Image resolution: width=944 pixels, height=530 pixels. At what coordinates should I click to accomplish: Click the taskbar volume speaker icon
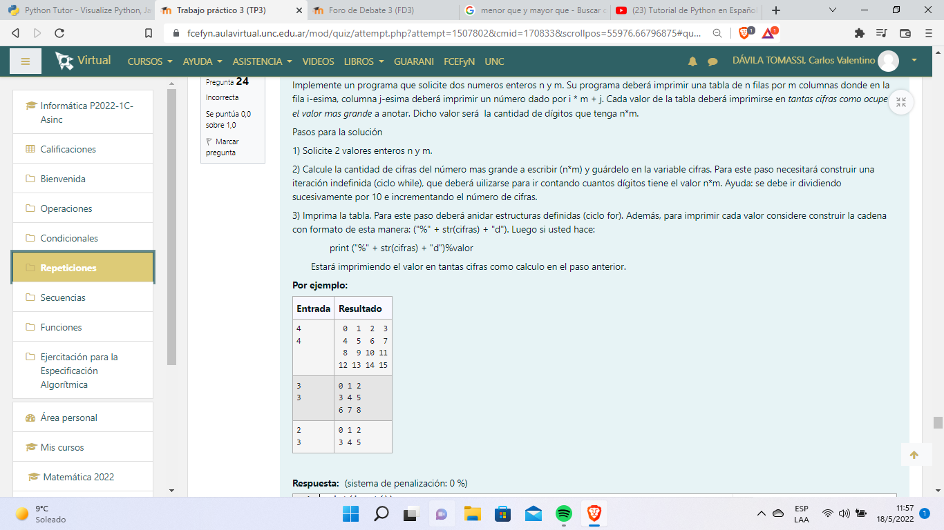[x=844, y=513]
